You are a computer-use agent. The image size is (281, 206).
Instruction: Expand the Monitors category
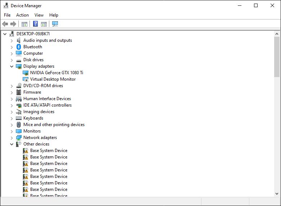(12, 131)
